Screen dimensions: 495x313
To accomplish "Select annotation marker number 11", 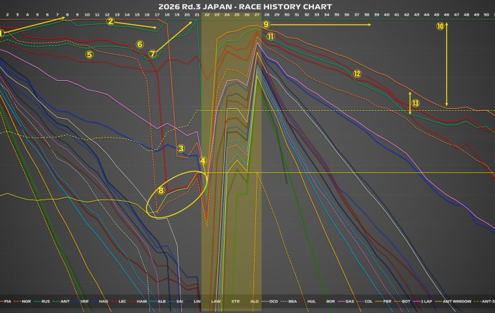I will click(x=270, y=37).
